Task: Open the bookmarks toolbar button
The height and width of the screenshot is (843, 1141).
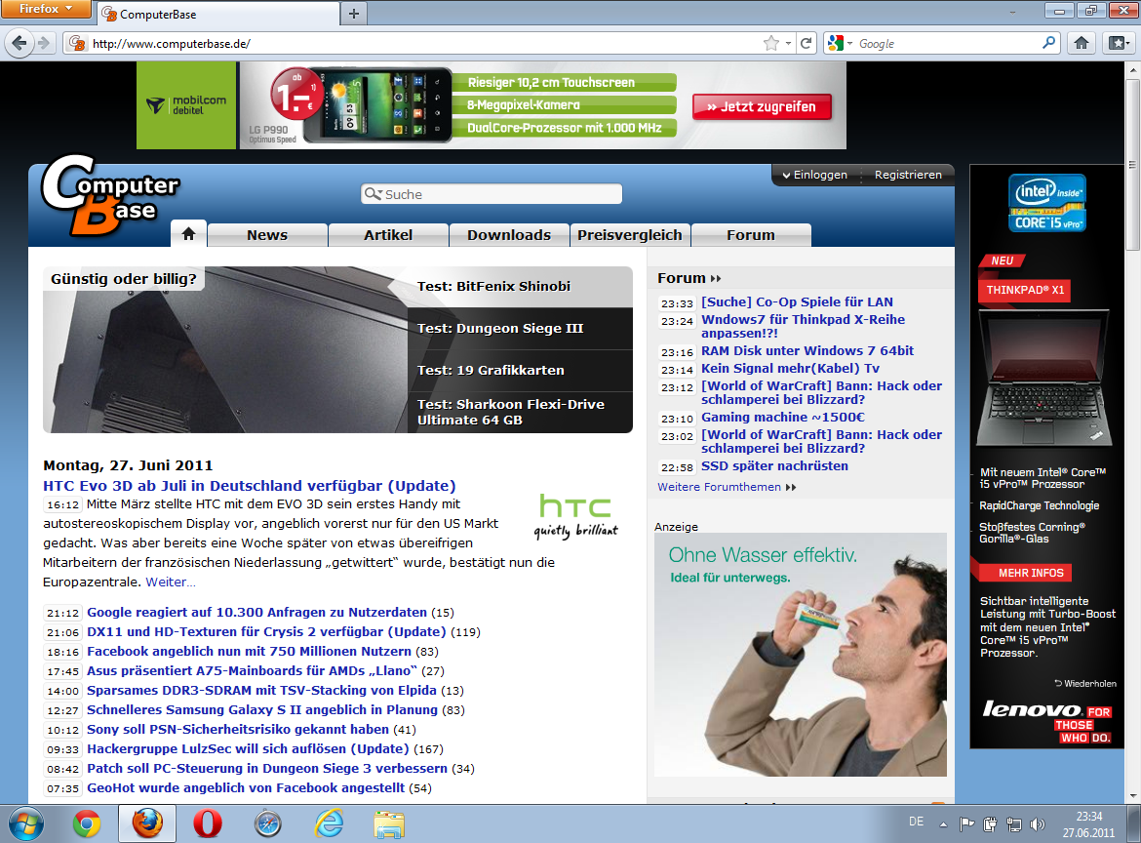Action: pyautogui.click(x=1119, y=43)
